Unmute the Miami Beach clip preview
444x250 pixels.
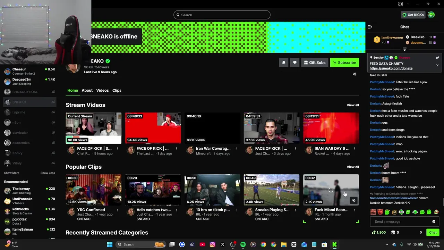coord(353,200)
